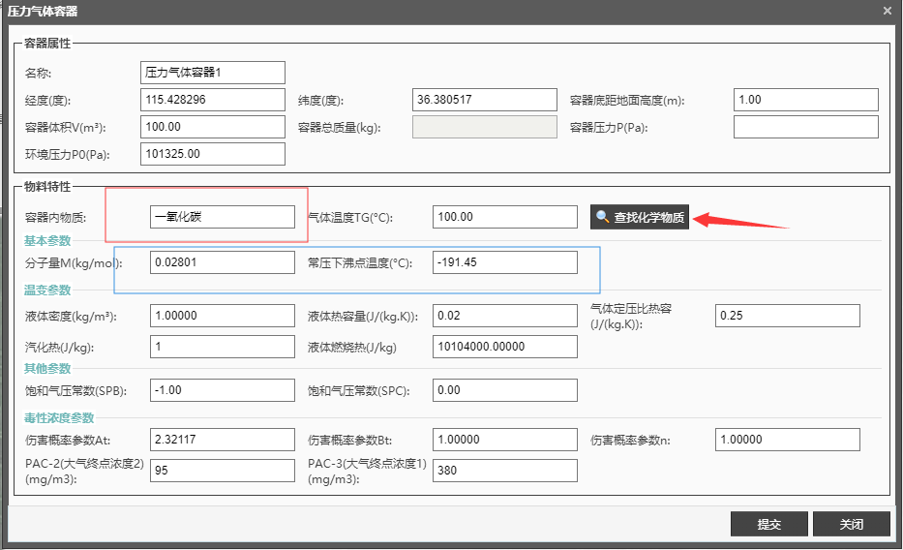Click the 温变参数 section heading
This screenshot has width=903, height=550.
coord(47,290)
